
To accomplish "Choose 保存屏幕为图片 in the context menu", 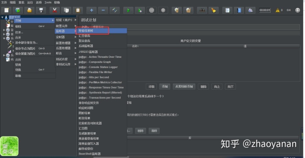I will point(34,54).
